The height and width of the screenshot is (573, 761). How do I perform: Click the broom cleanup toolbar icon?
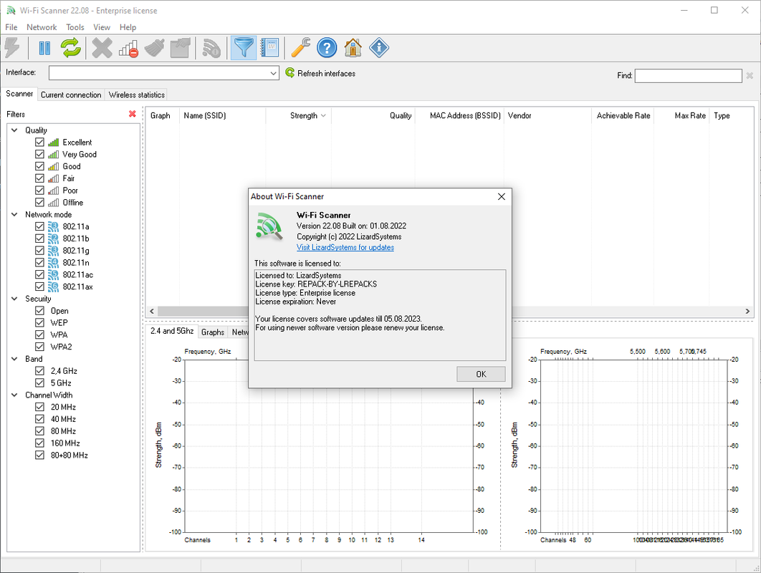coord(155,48)
